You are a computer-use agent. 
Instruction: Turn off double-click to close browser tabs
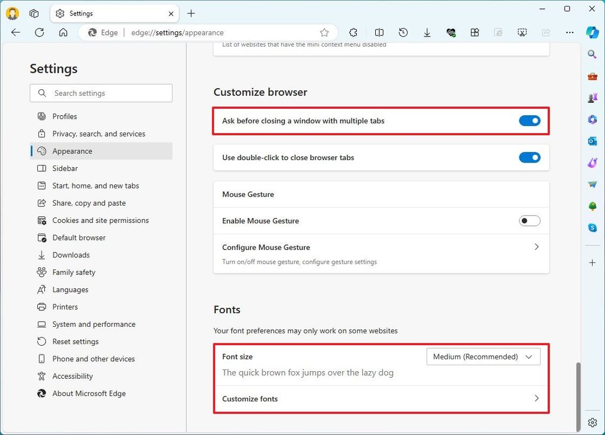click(529, 157)
